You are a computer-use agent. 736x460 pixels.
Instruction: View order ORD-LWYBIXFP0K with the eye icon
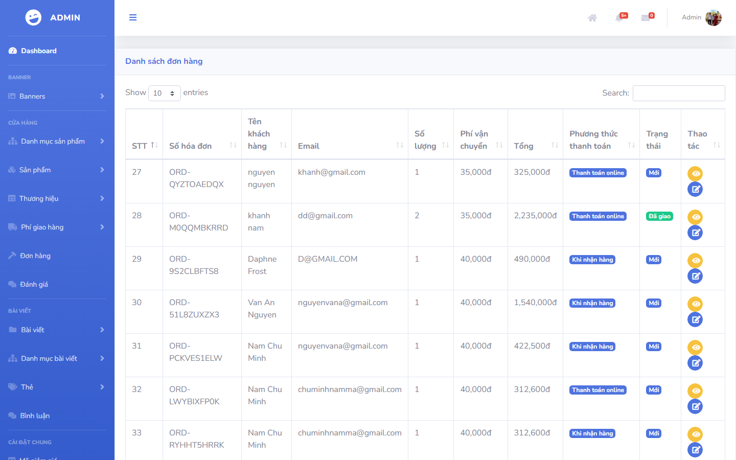tap(695, 391)
